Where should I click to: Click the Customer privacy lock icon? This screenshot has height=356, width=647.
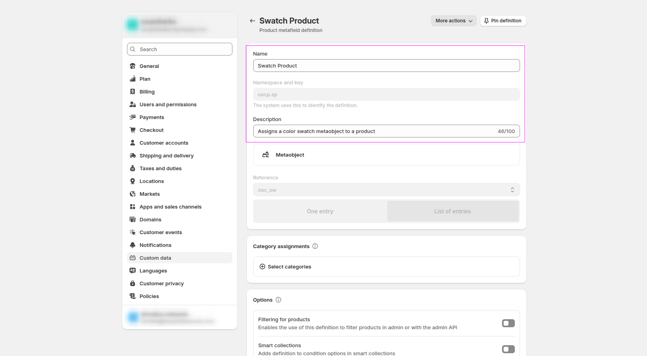tap(133, 283)
